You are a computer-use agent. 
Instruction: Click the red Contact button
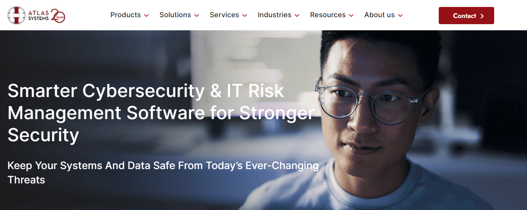click(x=466, y=16)
